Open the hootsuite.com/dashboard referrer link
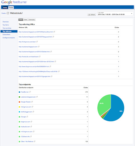The height and width of the screenshot is (146, 135). click(28, 57)
